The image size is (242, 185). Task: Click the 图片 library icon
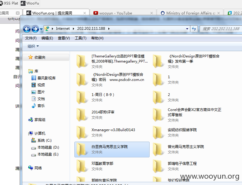(x=34, y=92)
